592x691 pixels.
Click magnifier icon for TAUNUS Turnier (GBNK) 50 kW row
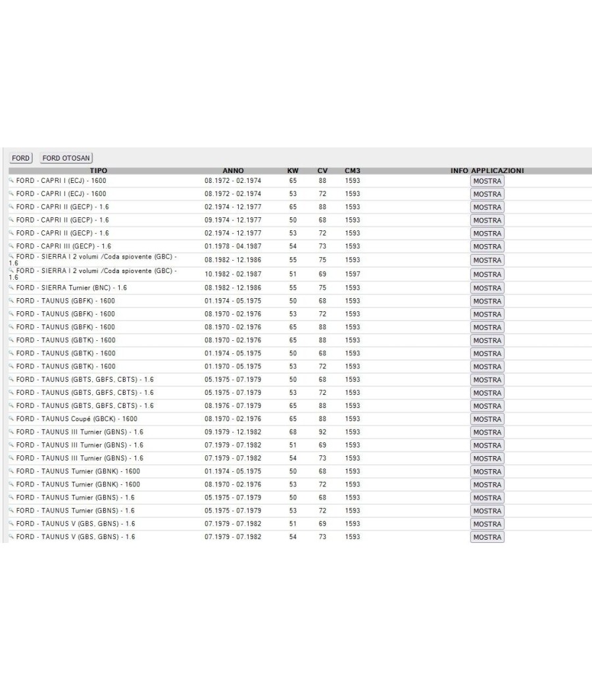11,471
